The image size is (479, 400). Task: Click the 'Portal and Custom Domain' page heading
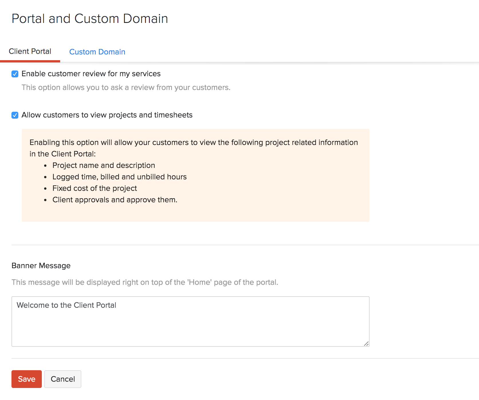coord(90,19)
